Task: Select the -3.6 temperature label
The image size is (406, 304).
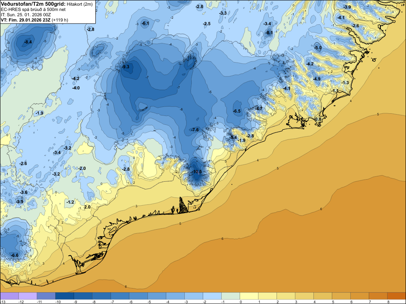Action: click(24, 192)
